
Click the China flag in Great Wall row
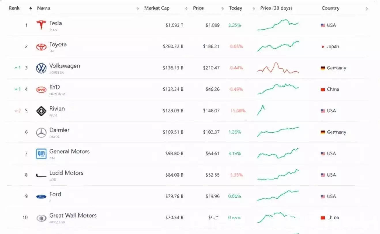(323, 218)
